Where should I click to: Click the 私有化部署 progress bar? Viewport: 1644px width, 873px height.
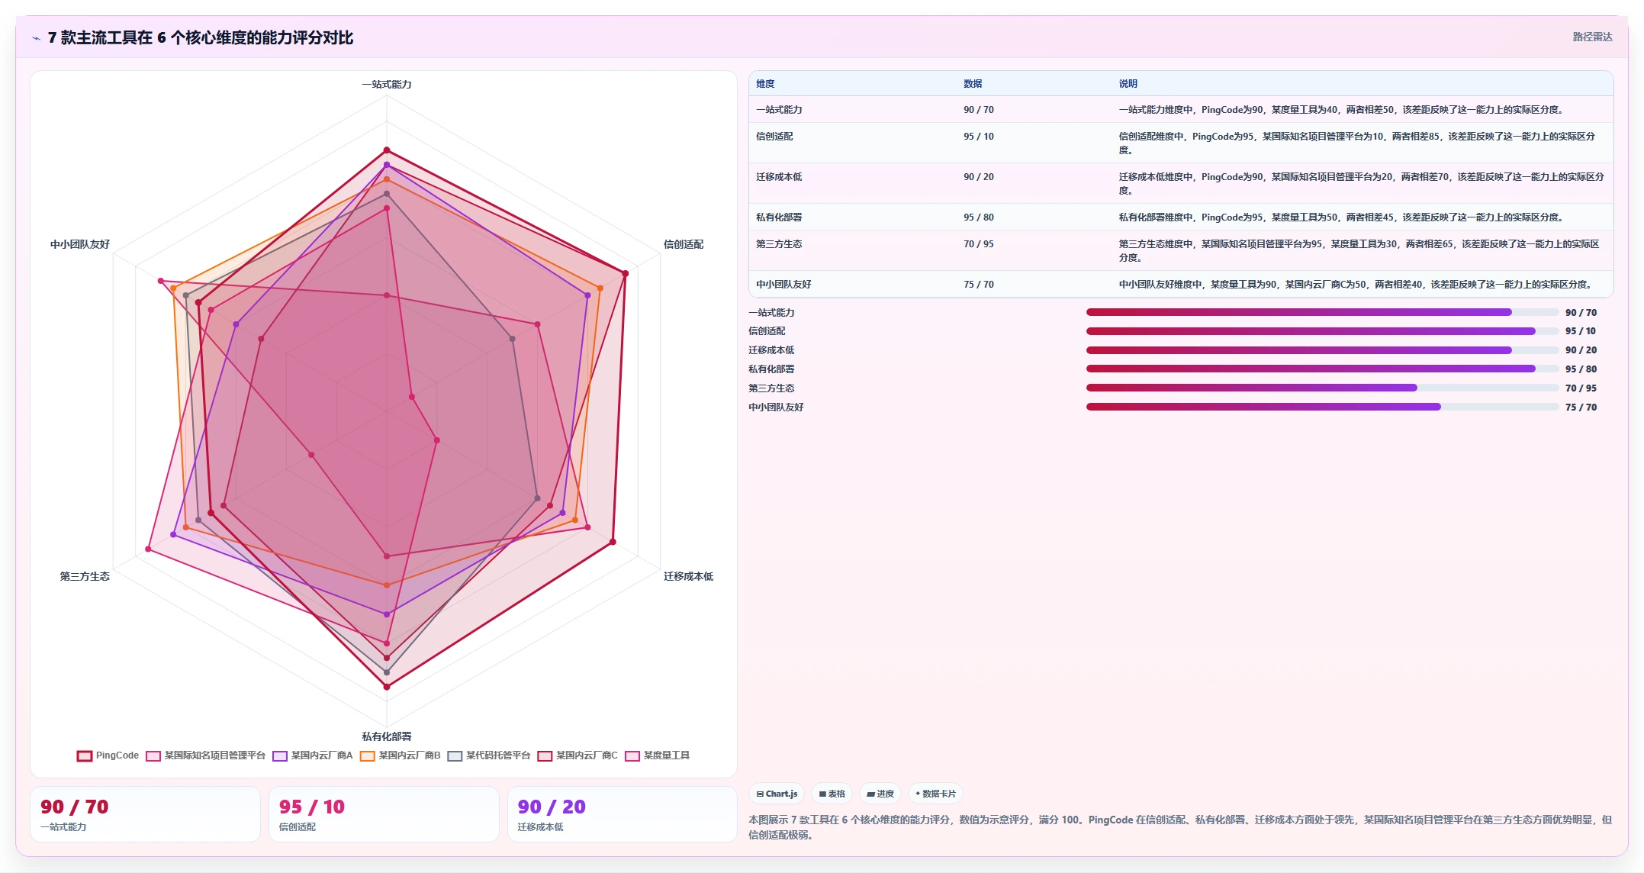pos(1322,369)
